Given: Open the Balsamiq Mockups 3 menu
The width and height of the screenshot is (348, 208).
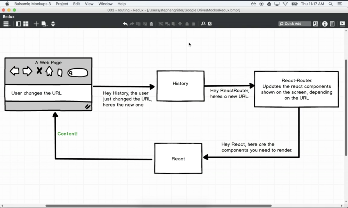Looking at the screenshot, I should (x=33, y=4).
